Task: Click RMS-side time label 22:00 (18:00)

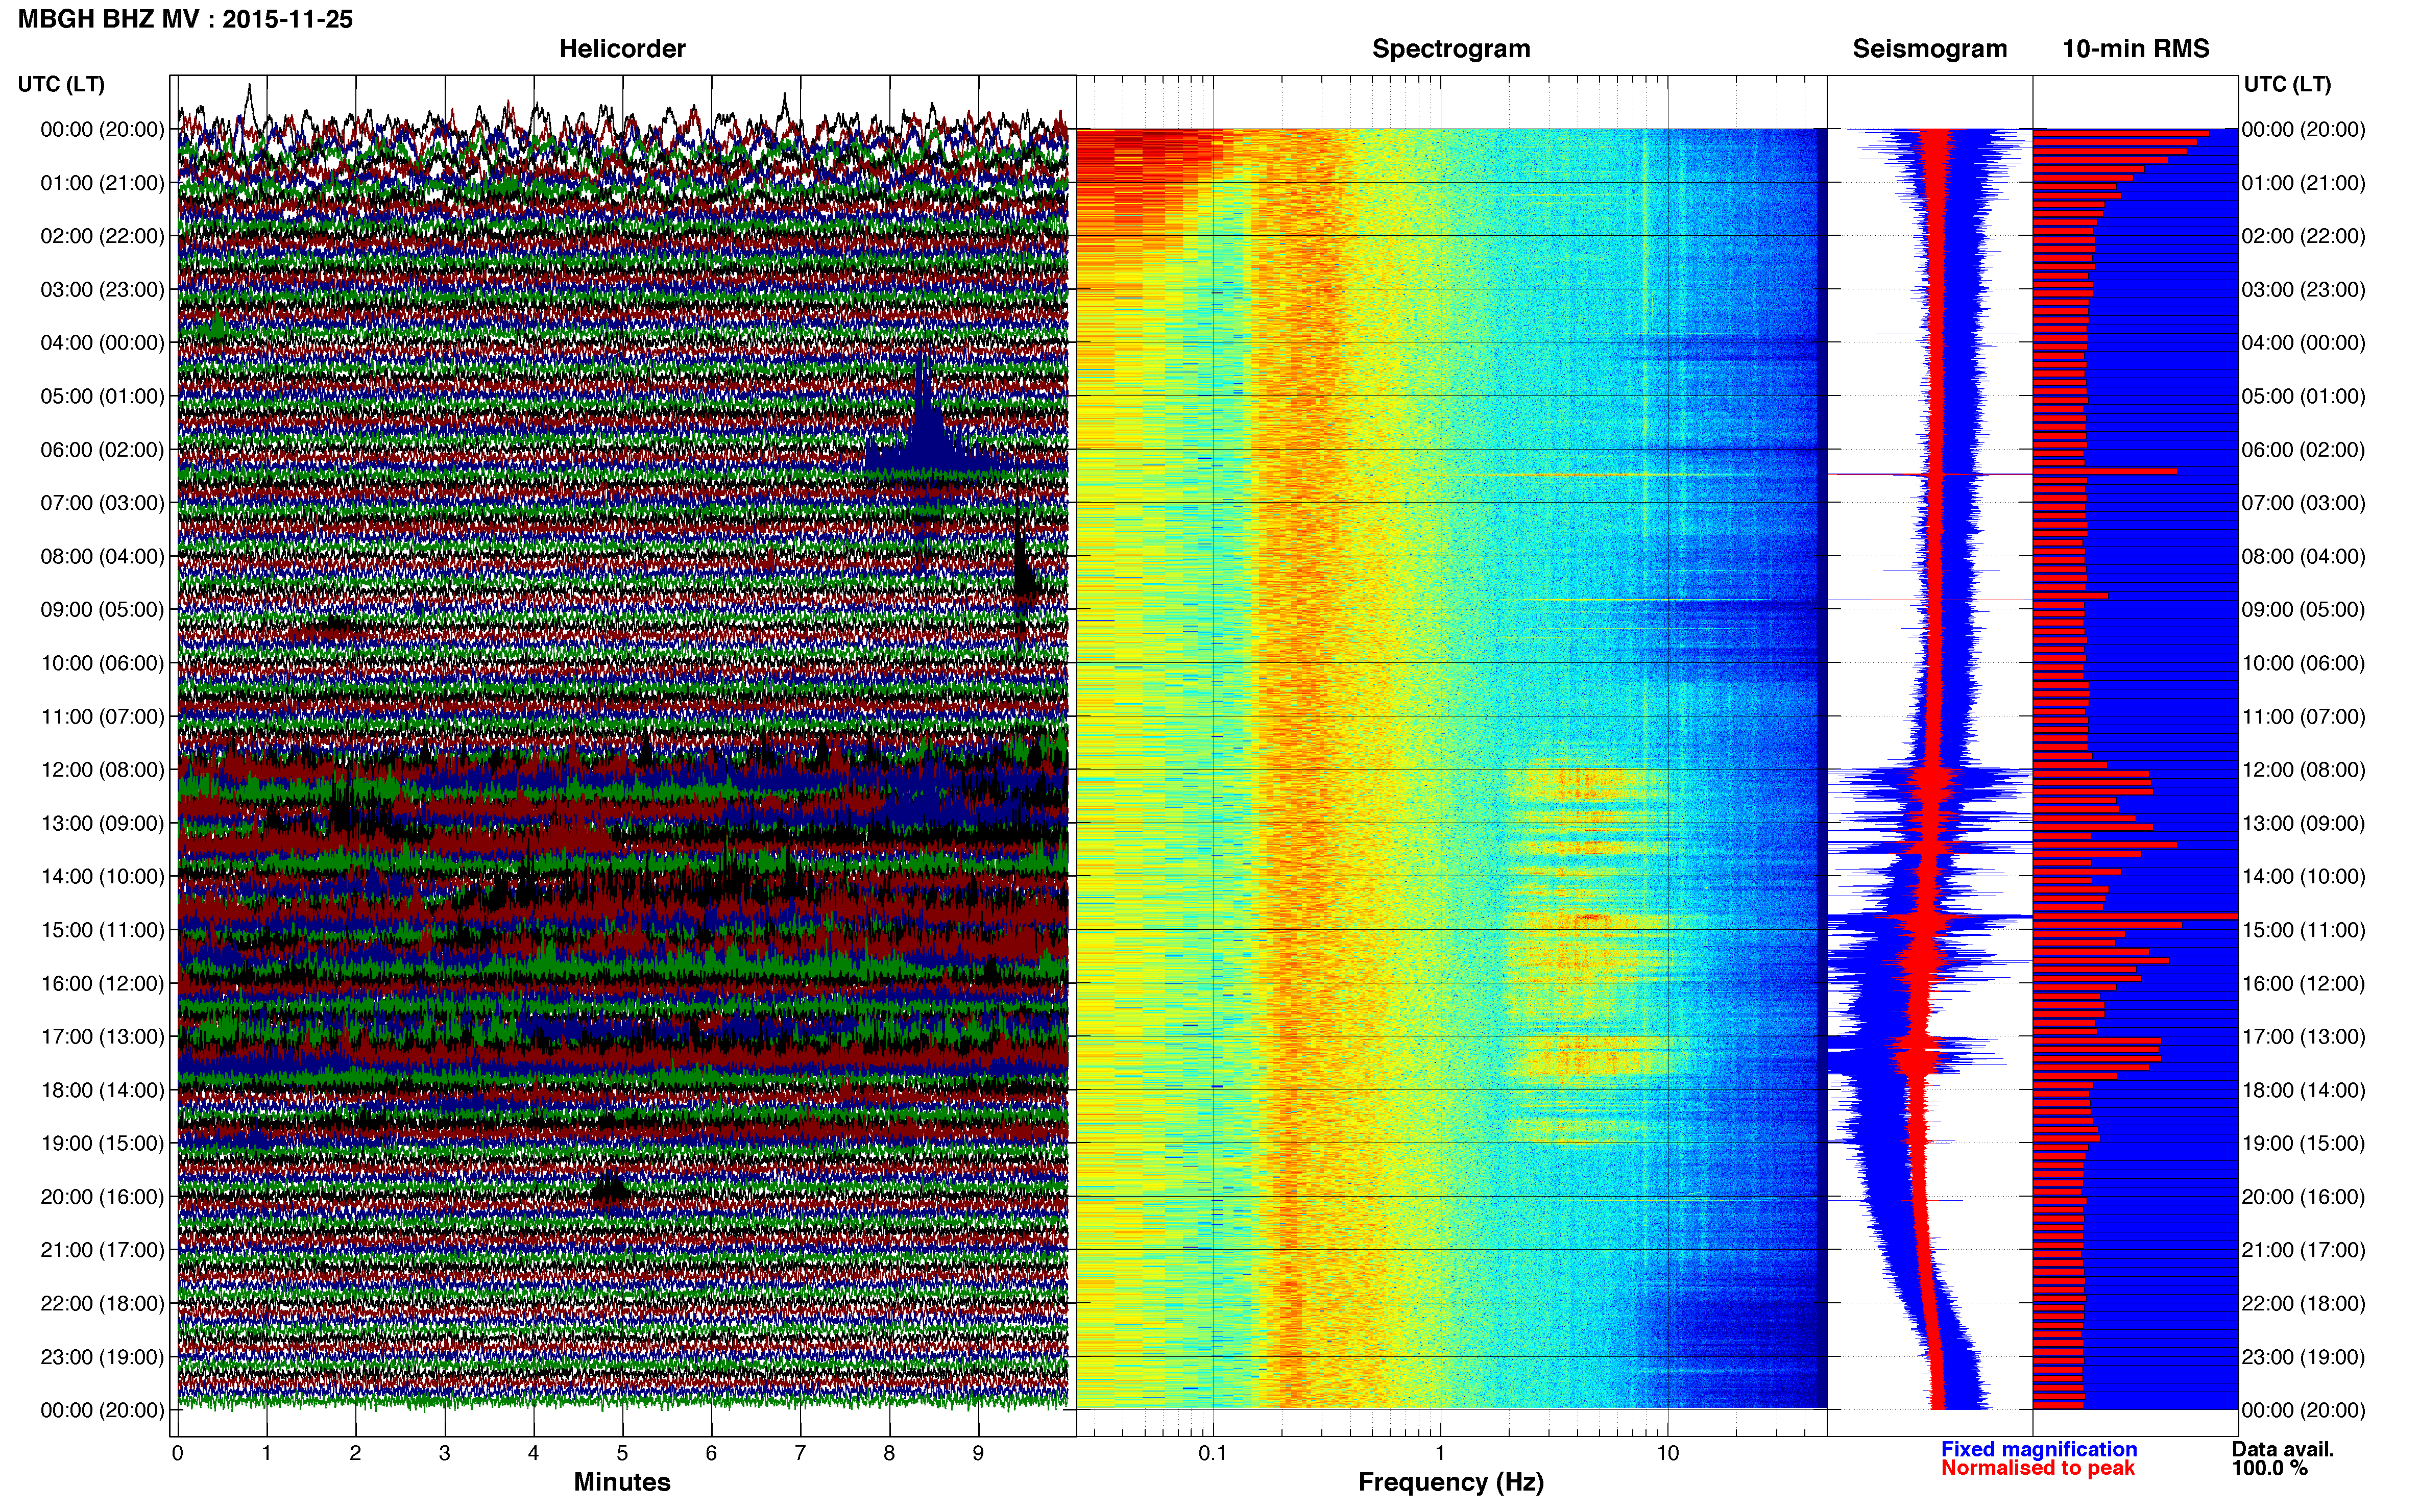Action: tap(2303, 1304)
